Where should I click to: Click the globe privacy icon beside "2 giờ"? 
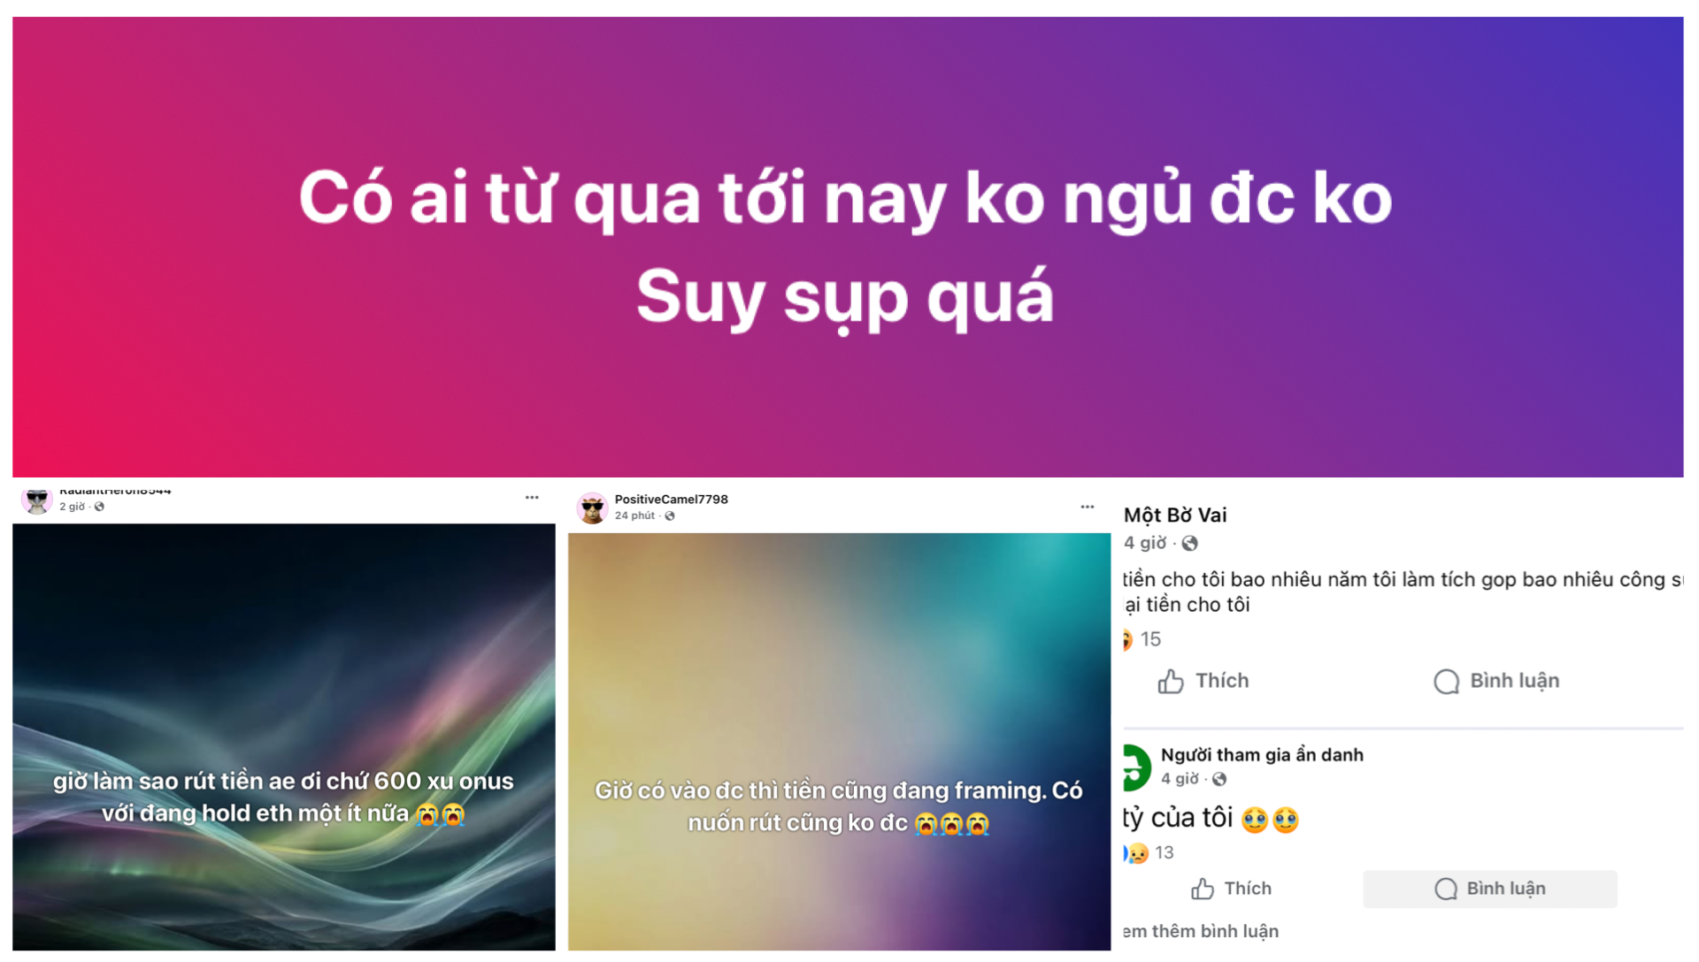click(99, 507)
